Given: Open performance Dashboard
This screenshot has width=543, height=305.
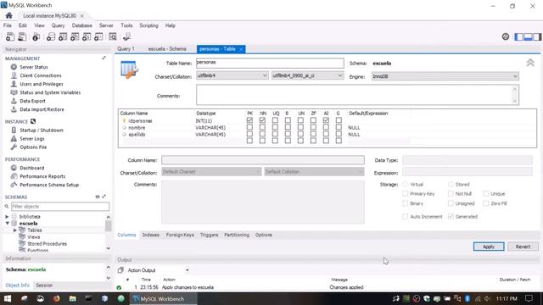Looking at the screenshot, I should (x=32, y=168).
